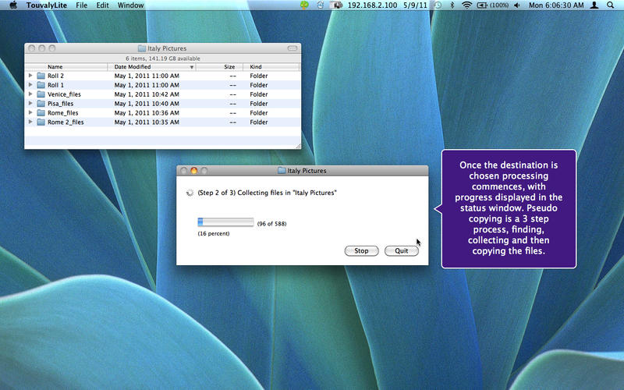Click the Quit button
Image resolution: width=624 pixels, height=390 pixels.
[401, 250]
